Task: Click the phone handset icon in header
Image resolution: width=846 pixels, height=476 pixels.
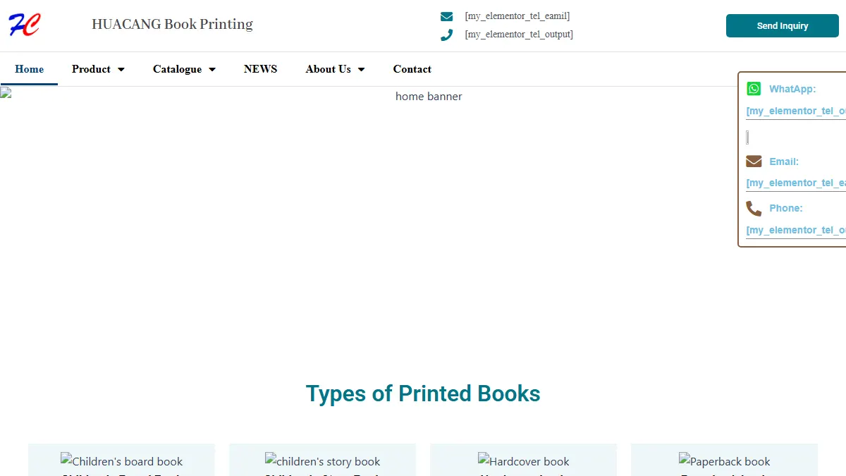Action: click(x=446, y=35)
